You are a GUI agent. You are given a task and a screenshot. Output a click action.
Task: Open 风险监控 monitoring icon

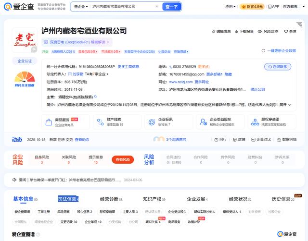click(x=260, y=32)
